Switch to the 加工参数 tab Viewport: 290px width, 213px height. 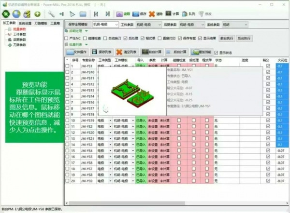[9, 23]
